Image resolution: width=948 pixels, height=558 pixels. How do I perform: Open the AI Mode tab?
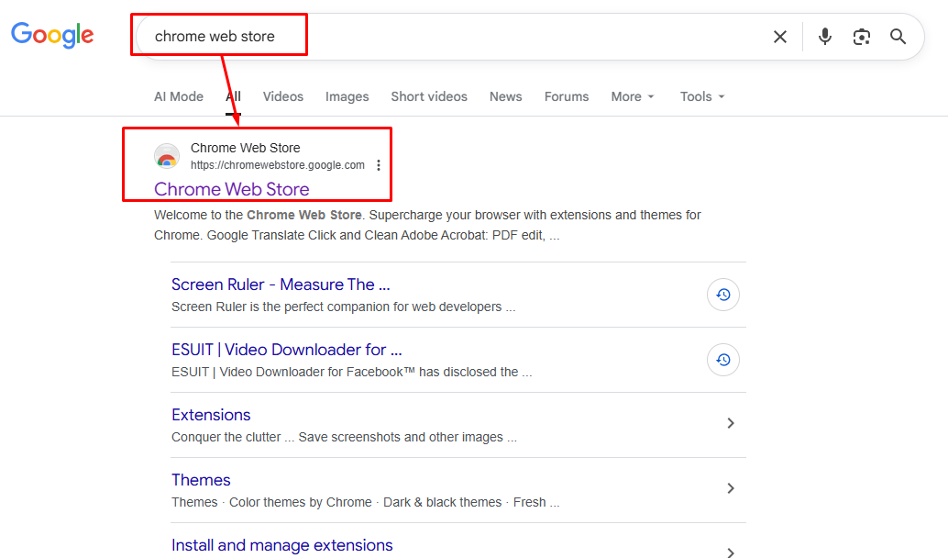coord(179,96)
